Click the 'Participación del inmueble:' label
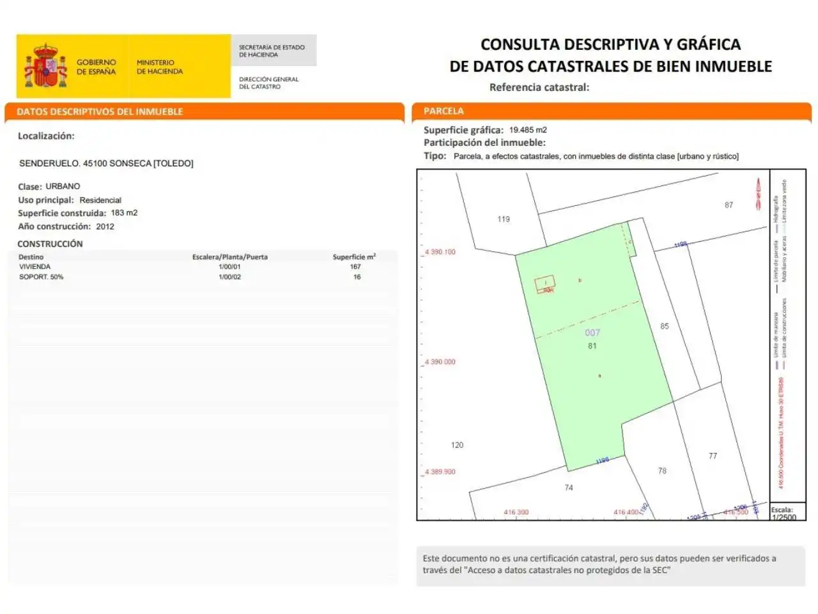 484,143
